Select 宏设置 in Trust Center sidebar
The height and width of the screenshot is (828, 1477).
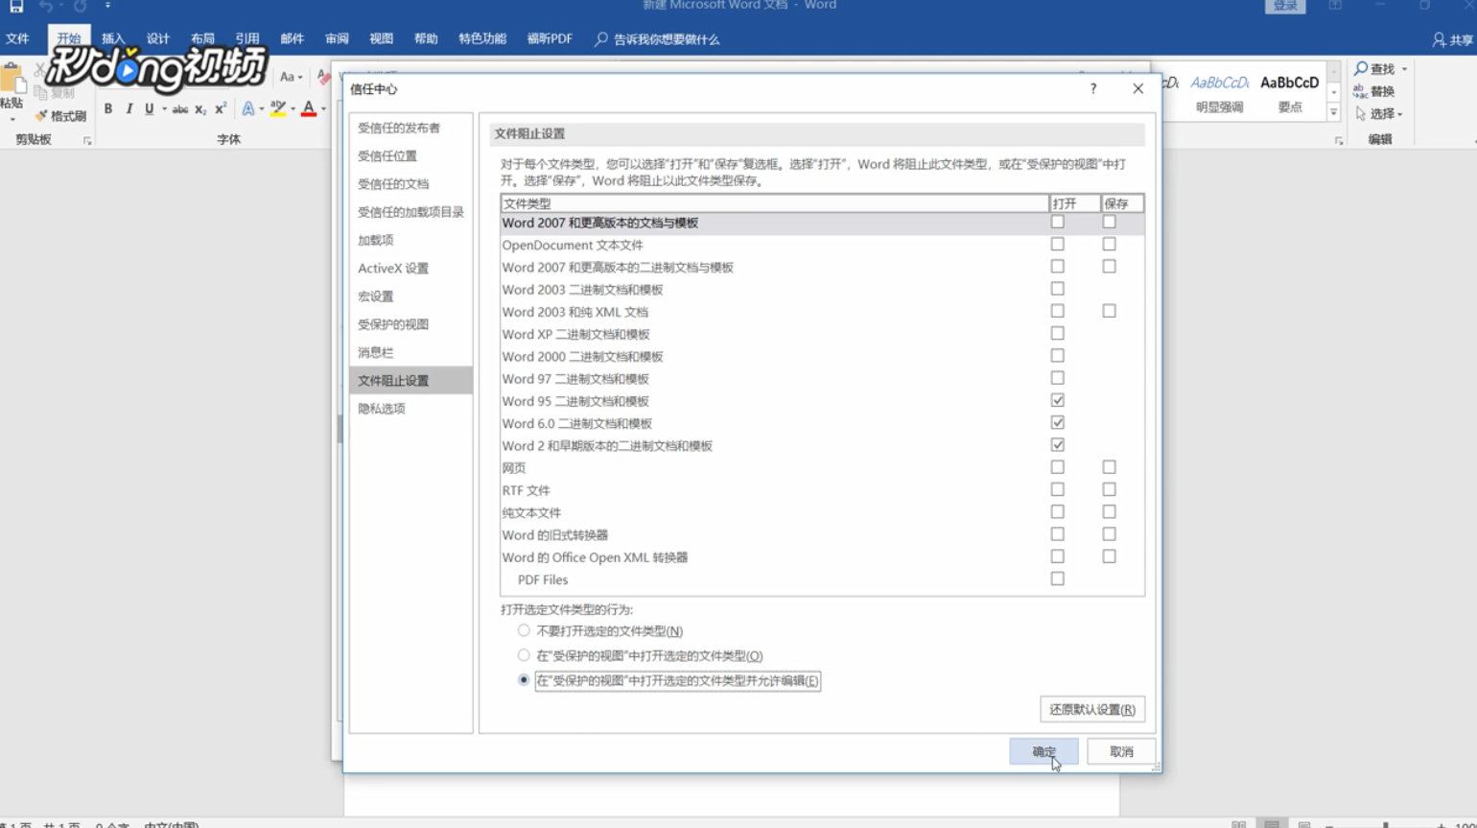(x=410, y=296)
